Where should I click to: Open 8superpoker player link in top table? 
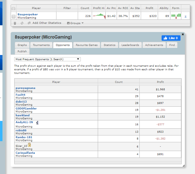point(28,14)
